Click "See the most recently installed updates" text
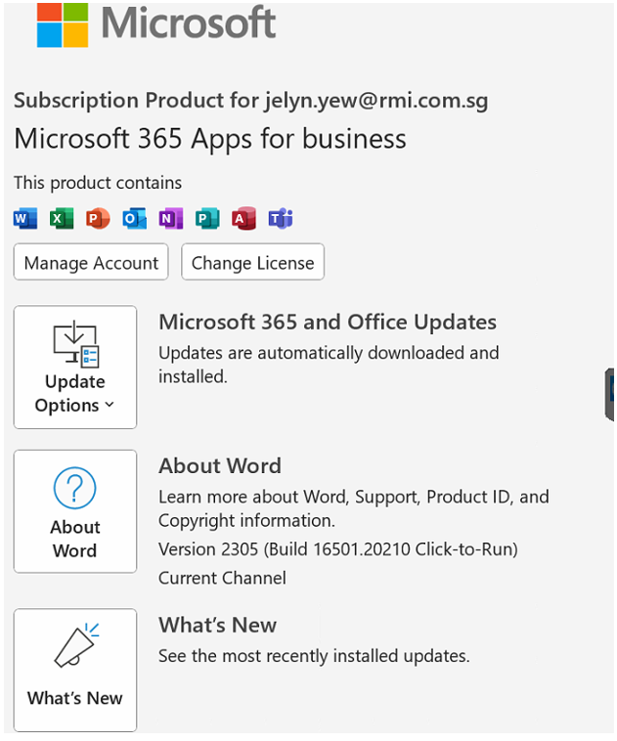 coord(314,656)
